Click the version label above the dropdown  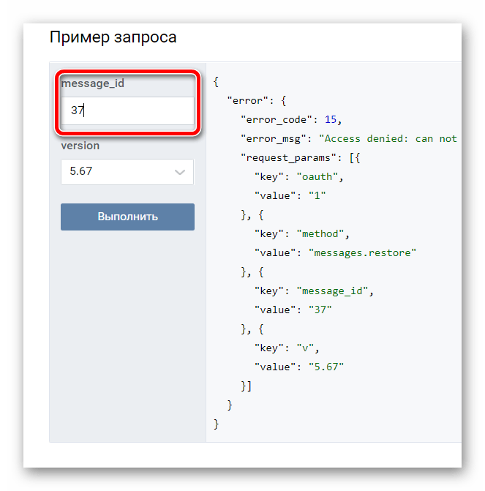click(x=80, y=146)
